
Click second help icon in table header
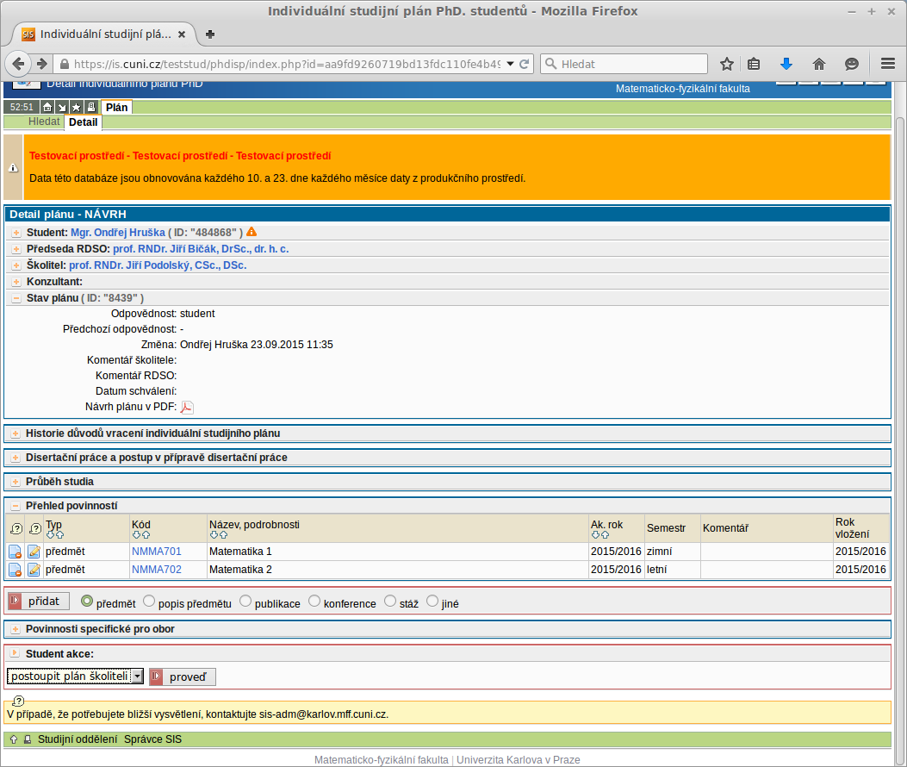tap(35, 528)
